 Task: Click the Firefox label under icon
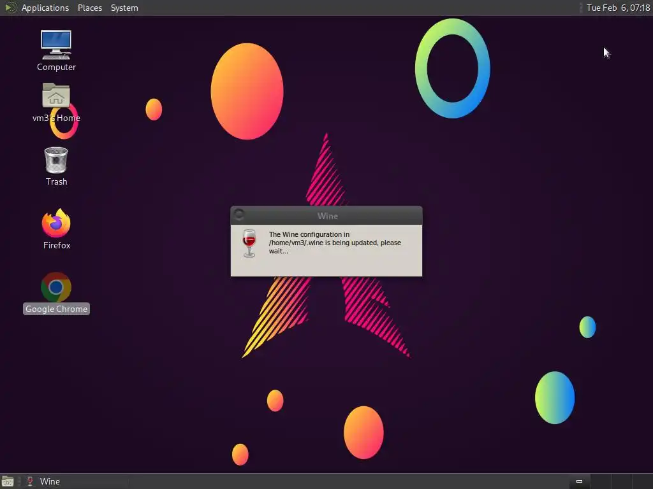(x=57, y=245)
